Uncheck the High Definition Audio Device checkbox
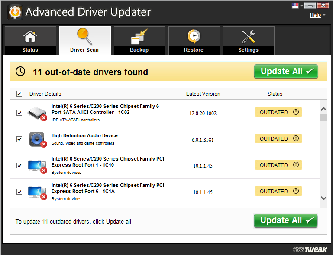This screenshot has width=333, height=255. coord(19,139)
